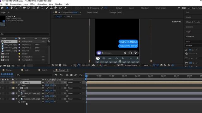
Task: Open Parent dropdown for text1 layer
Action: (x=74, y=88)
